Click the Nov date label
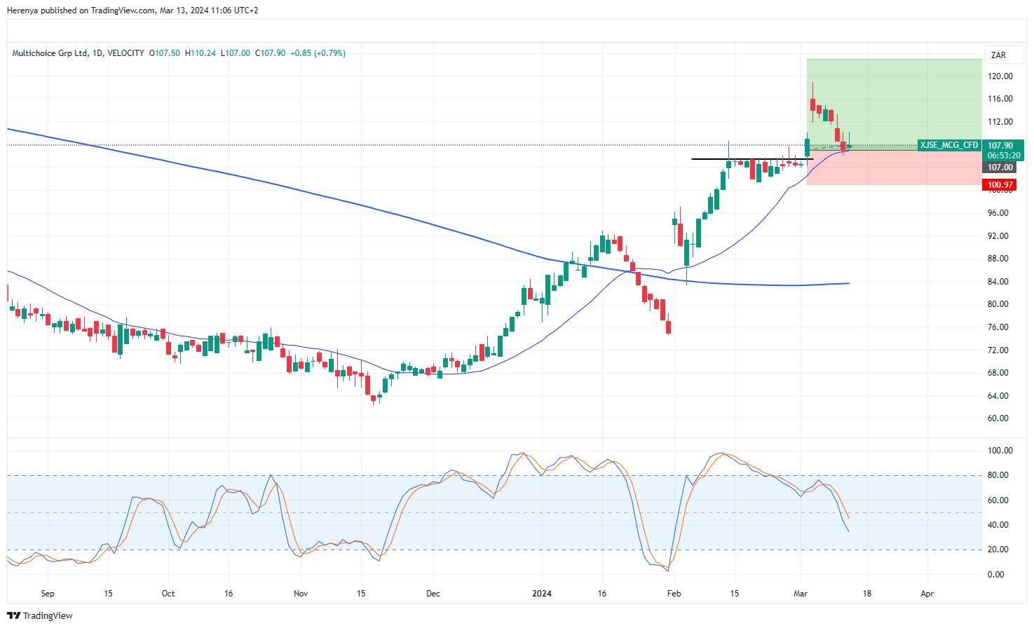This screenshot has width=1034, height=628. pyautogui.click(x=301, y=594)
